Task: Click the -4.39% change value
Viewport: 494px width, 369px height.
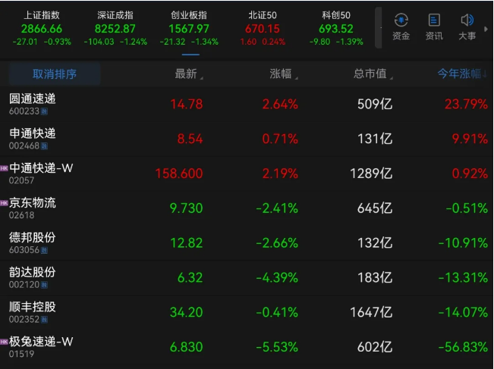Action: click(x=277, y=277)
